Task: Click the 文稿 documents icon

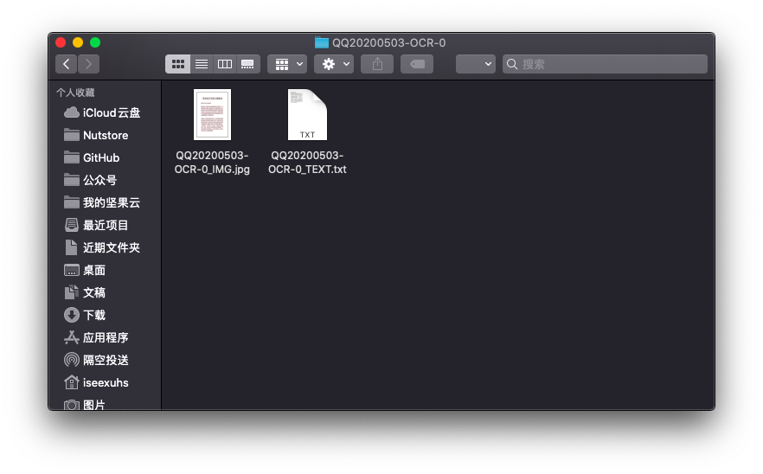Action: (x=72, y=292)
